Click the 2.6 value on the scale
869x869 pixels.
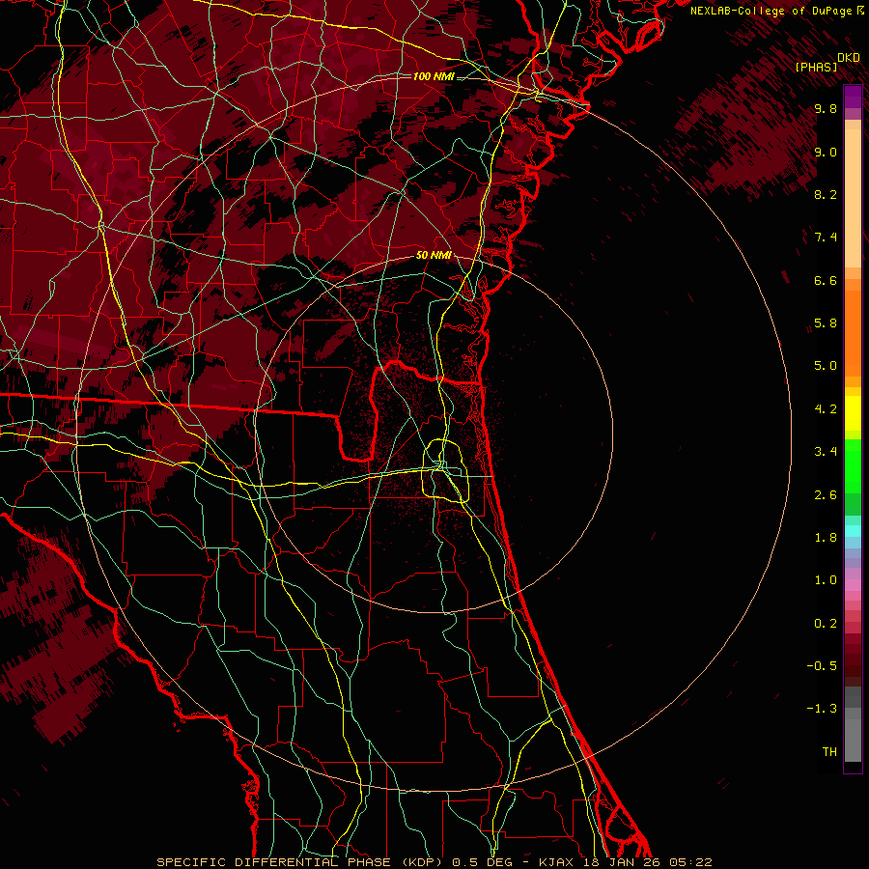(x=826, y=495)
